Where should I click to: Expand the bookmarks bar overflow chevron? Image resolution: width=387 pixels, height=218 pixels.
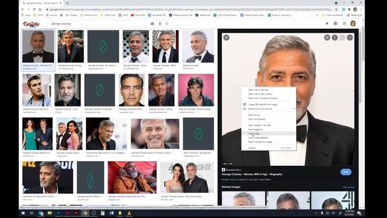point(317,15)
